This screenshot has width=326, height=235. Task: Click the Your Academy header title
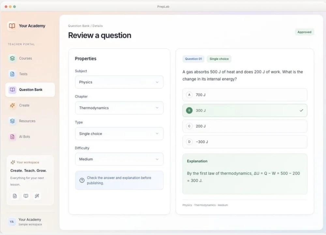[32, 26]
